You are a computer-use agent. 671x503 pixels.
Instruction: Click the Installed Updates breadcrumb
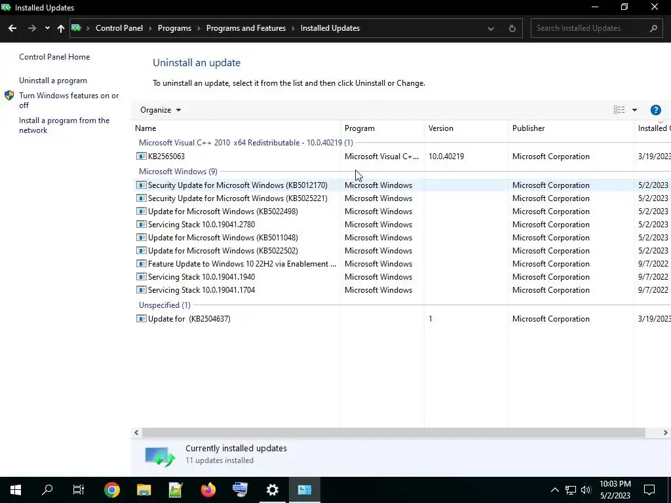[x=330, y=28]
